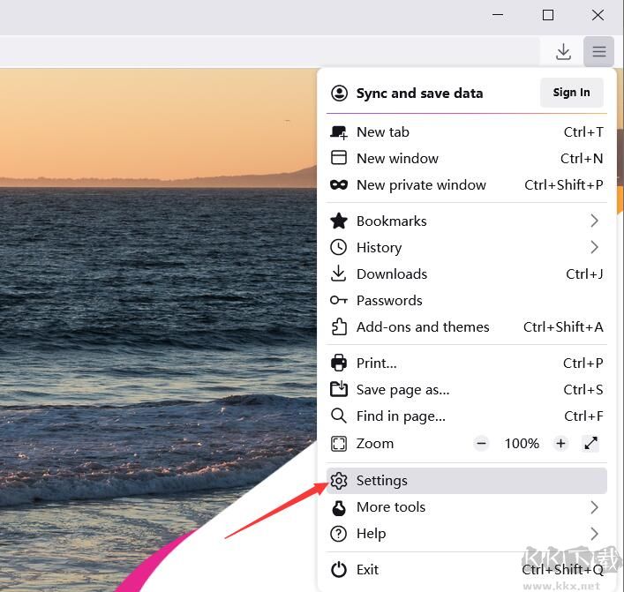
Task: Open a New private window
Action: coord(421,185)
